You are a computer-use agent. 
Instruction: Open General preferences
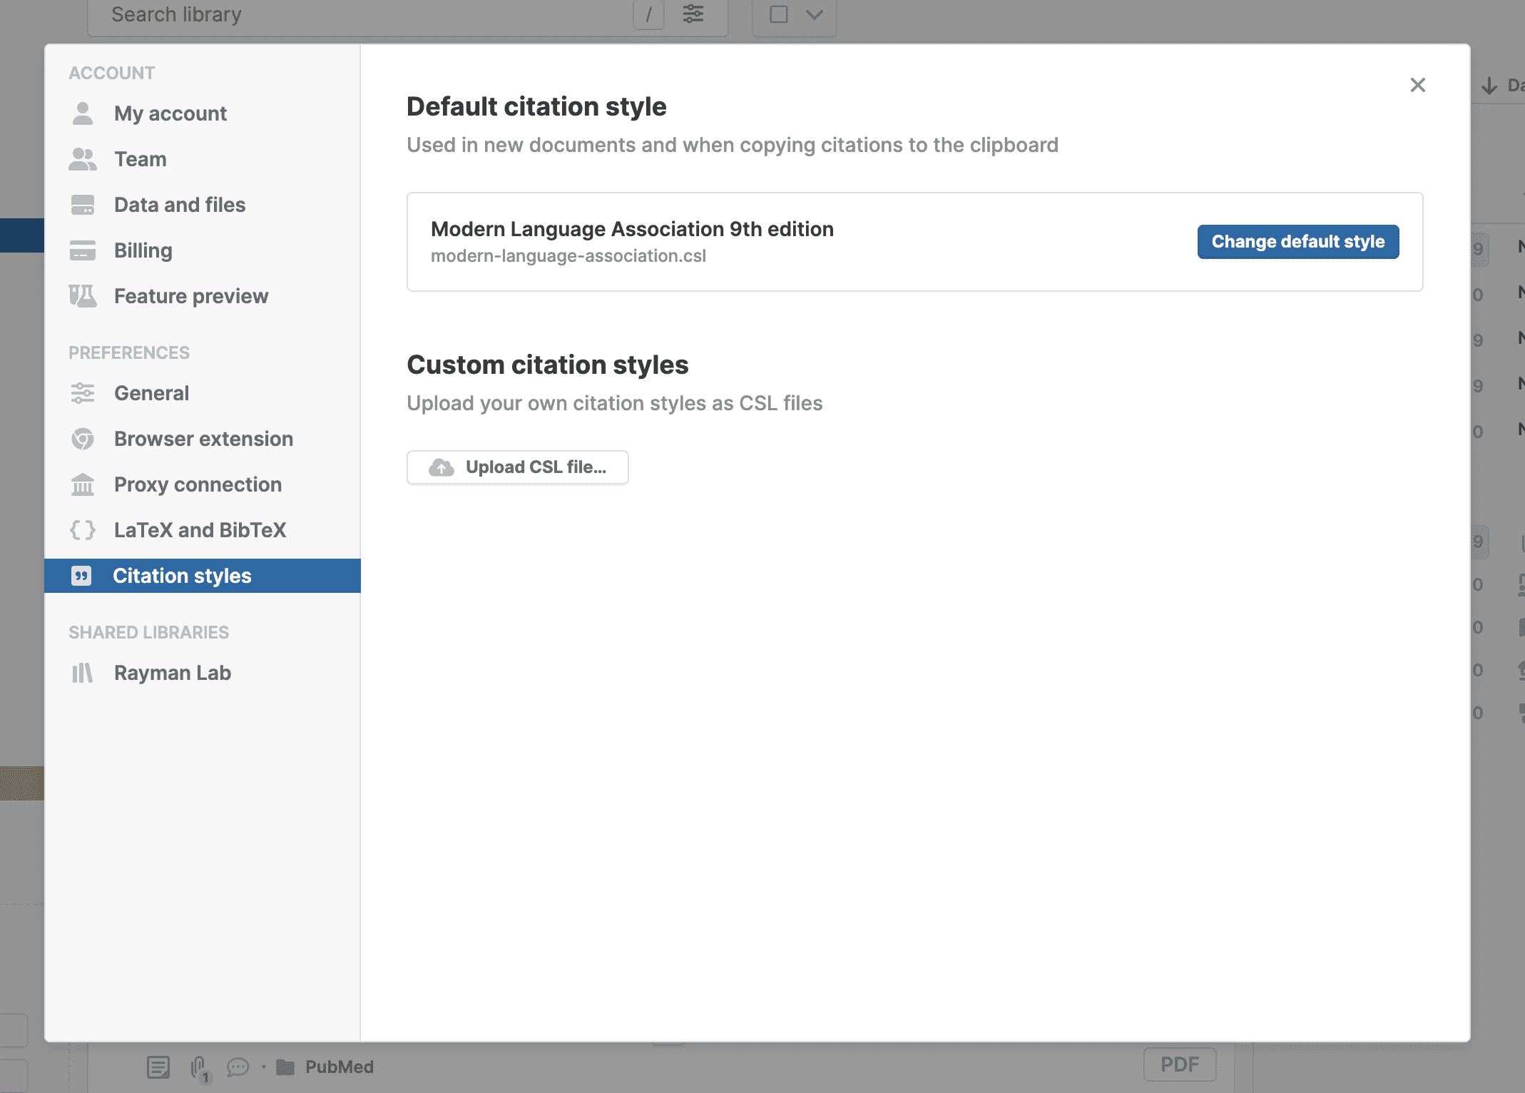151,393
